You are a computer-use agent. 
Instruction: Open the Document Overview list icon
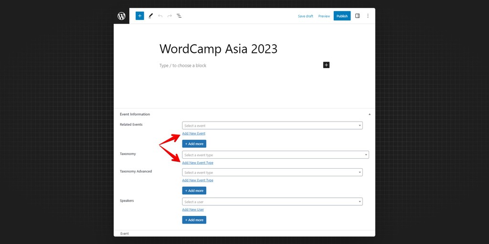[179, 16]
